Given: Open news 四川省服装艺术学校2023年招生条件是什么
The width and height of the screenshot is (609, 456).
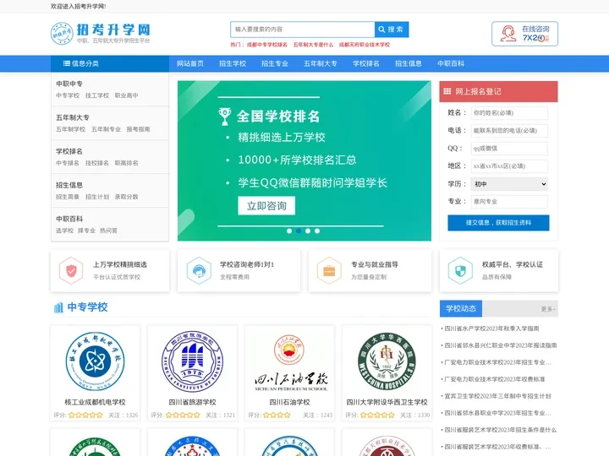Looking at the screenshot, I should click(x=500, y=430).
